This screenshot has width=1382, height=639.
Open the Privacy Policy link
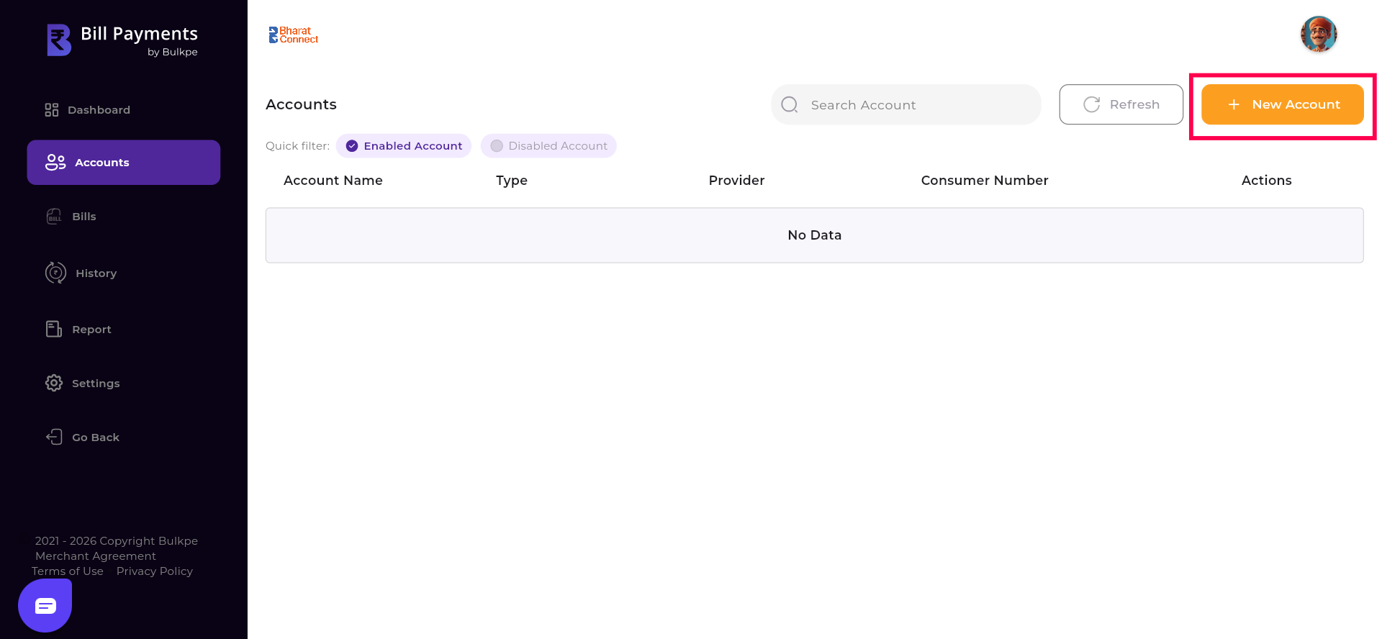click(155, 571)
